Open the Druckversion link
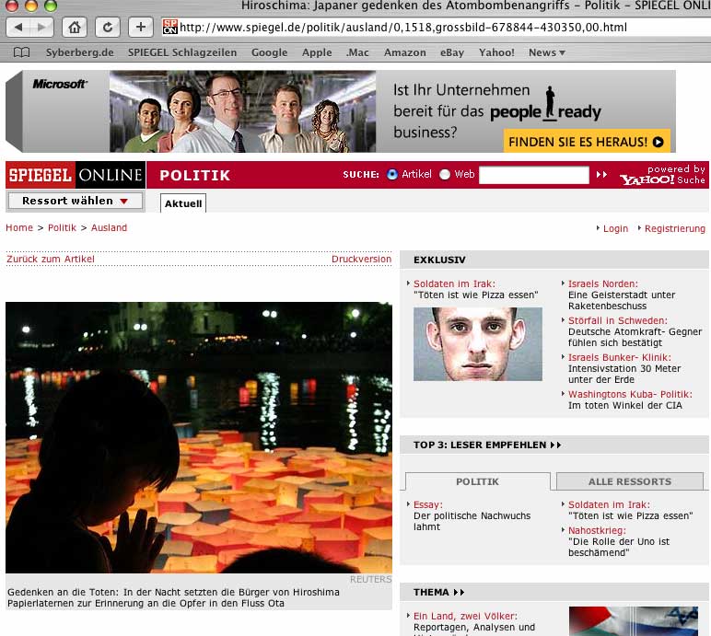This screenshot has height=636, width=711. point(361,260)
